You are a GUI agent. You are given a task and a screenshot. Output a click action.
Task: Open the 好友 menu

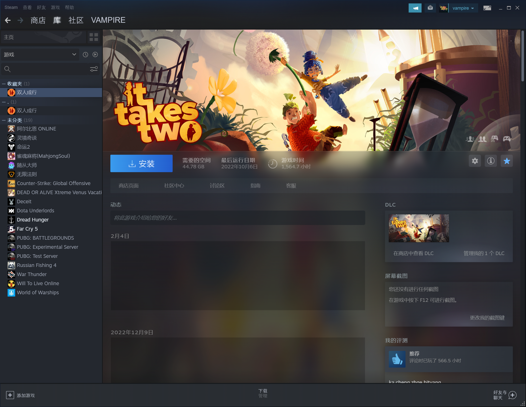pos(41,7)
